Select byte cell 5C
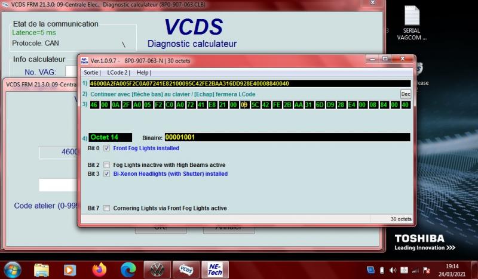 [x=255, y=105]
